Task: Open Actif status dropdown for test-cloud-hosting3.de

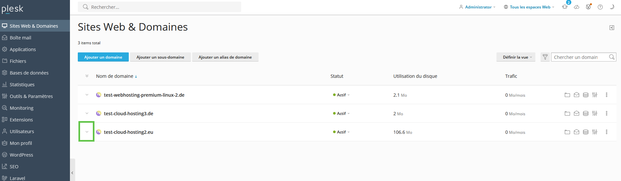Action: coord(341,114)
